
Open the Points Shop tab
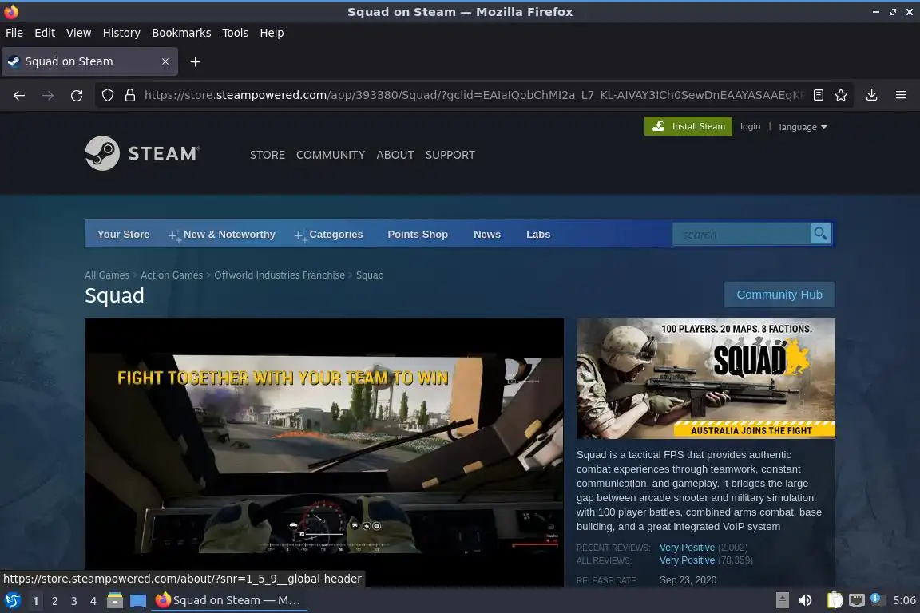point(418,234)
